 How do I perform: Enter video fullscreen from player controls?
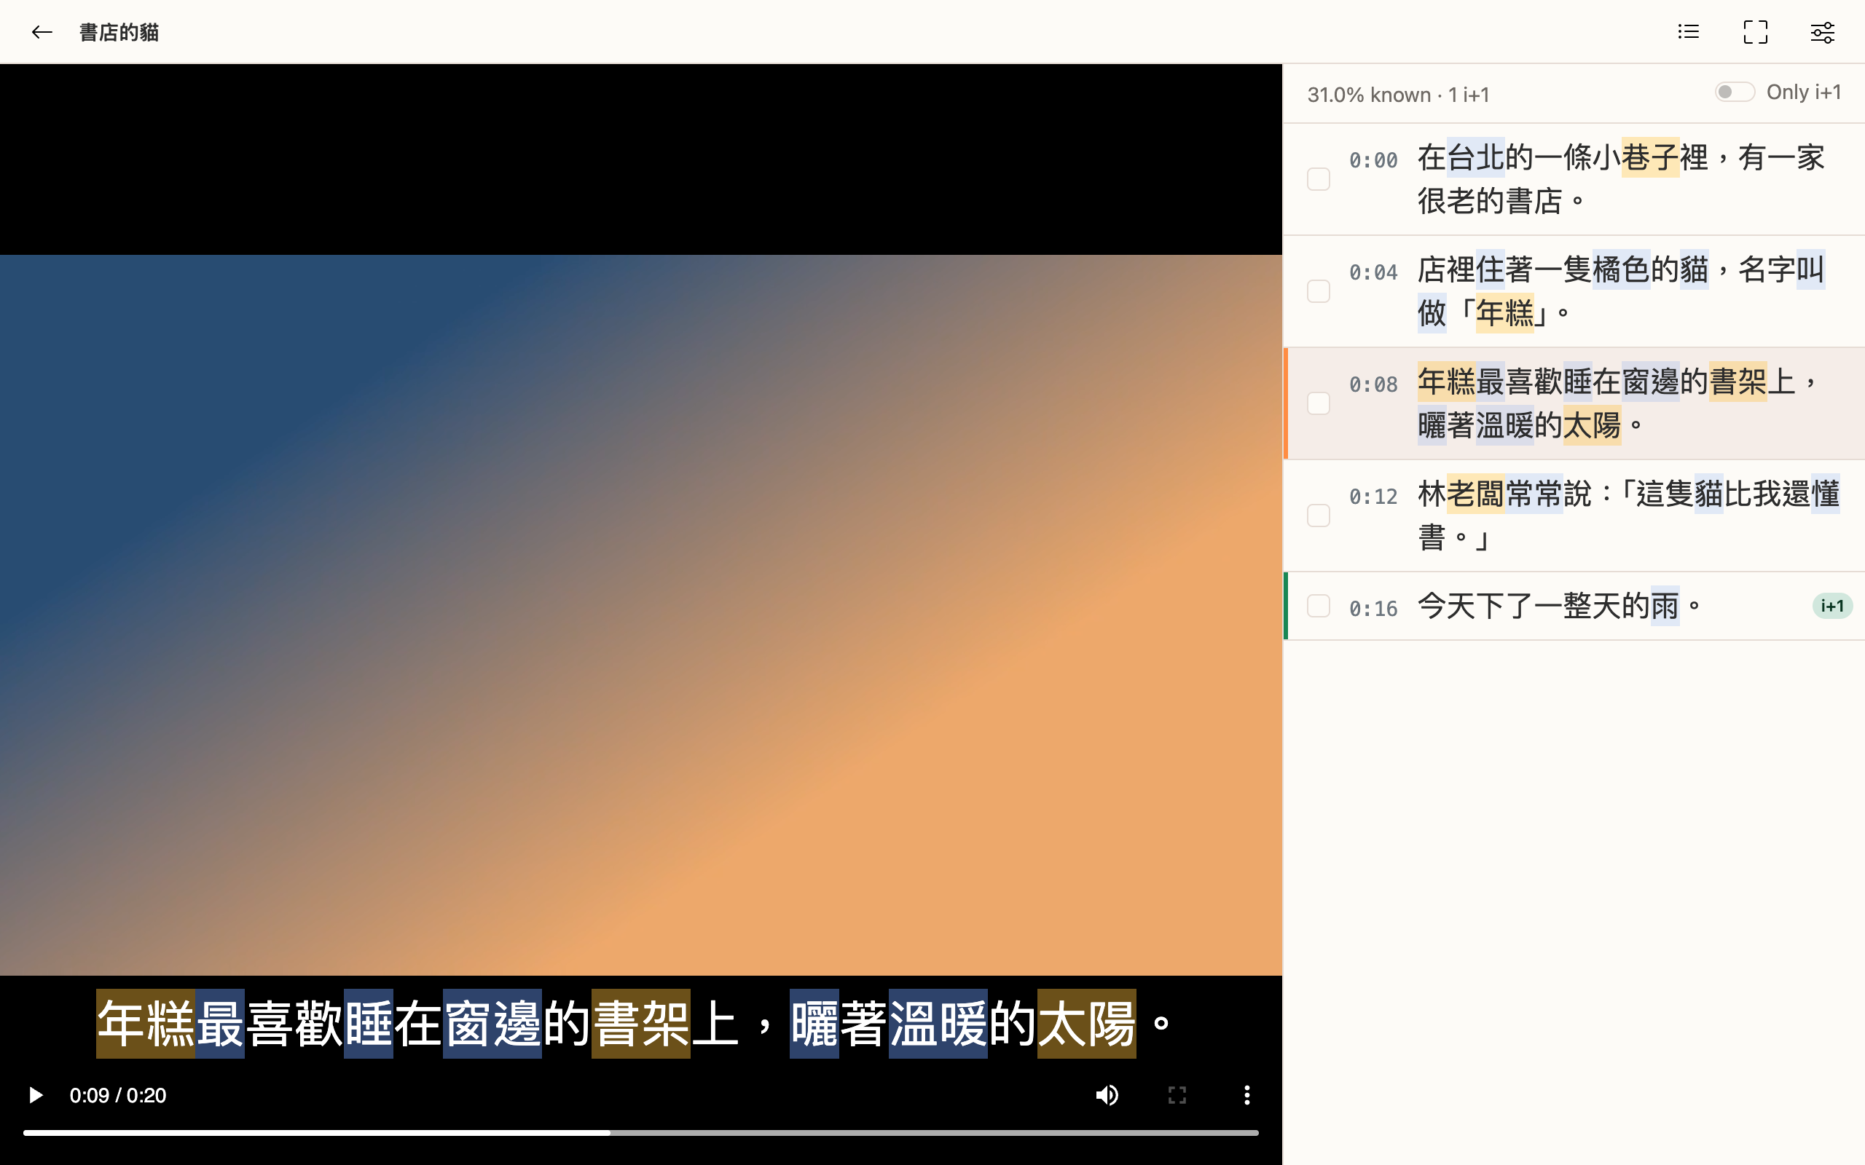coord(1177,1095)
